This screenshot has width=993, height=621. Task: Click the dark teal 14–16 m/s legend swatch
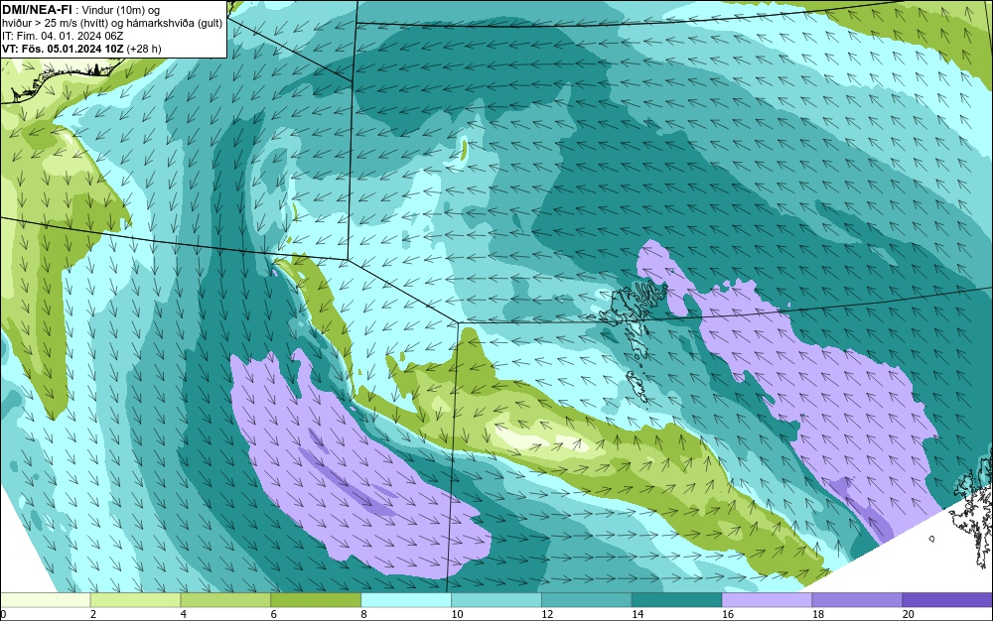tap(676, 599)
